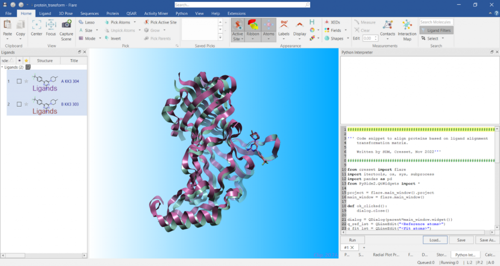This screenshot has width=500, height=266.
Task: Click the Paste icon in Clipboard
Action: click(x=7, y=25)
